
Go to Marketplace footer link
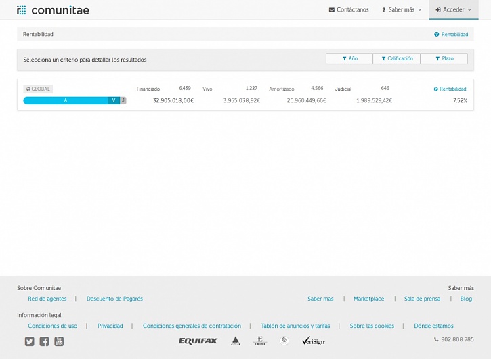(x=368, y=299)
